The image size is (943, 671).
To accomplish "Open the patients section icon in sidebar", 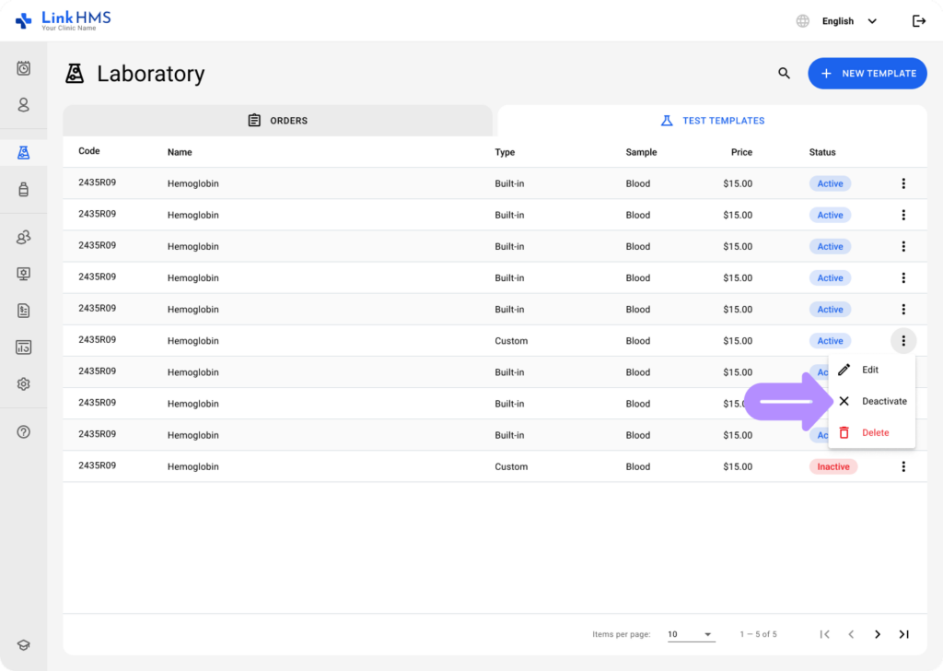I will pyautogui.click(x=22, y=105).
